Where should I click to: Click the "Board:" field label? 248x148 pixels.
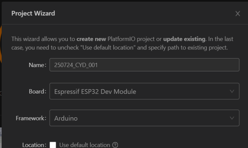(37, 91)
